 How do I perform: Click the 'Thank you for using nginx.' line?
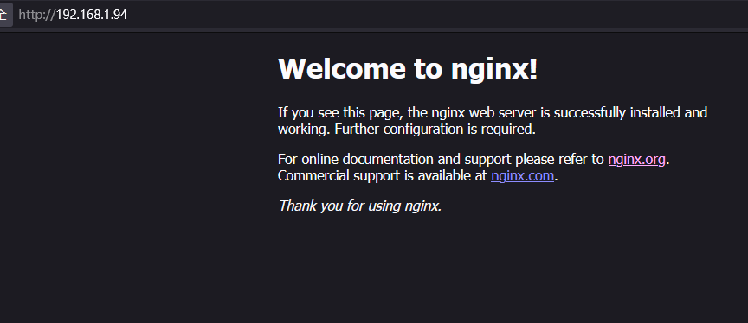click(360, 206)
